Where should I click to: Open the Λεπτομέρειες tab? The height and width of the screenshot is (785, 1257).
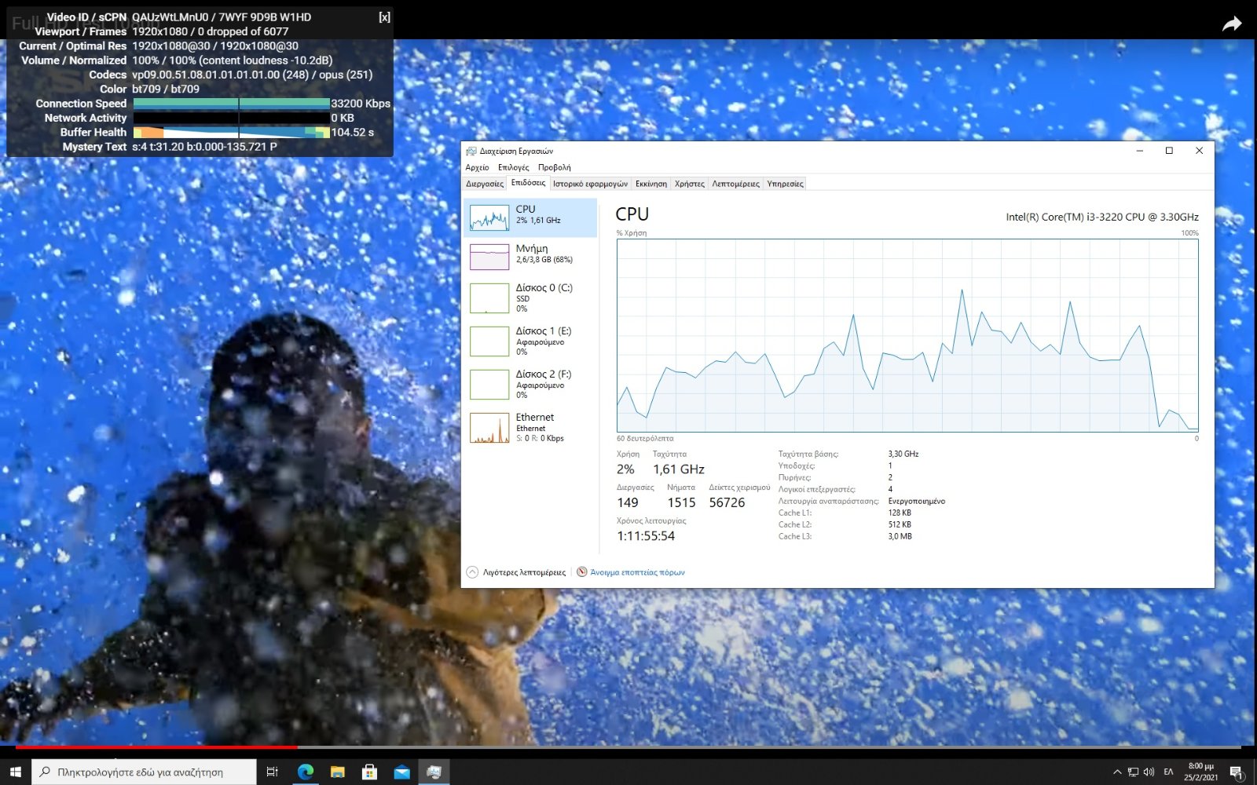pos(735,184)
